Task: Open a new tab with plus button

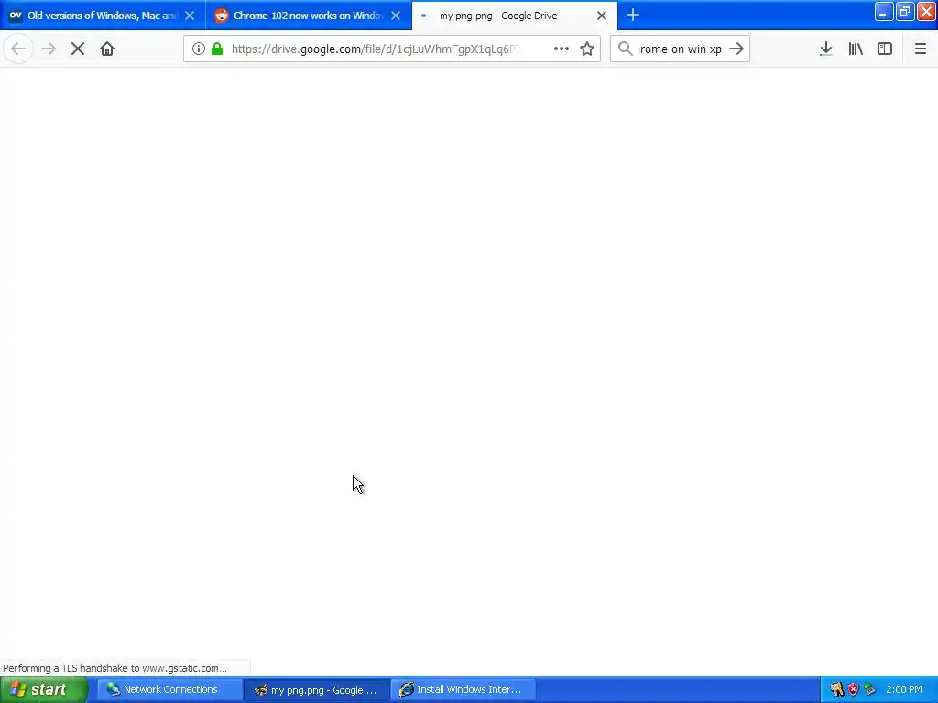Action: (633, 15)
